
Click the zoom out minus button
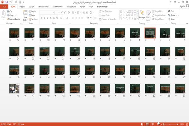pos(162,124)
